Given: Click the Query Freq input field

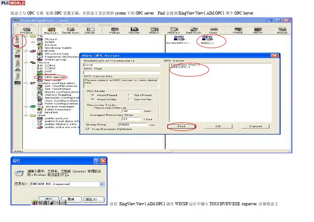Looking at the screenshot, I should click(128, 125).
